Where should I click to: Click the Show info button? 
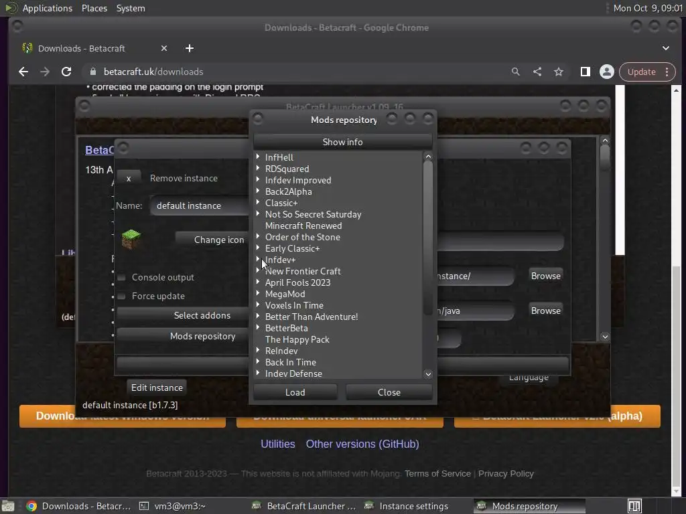point(342,142)
